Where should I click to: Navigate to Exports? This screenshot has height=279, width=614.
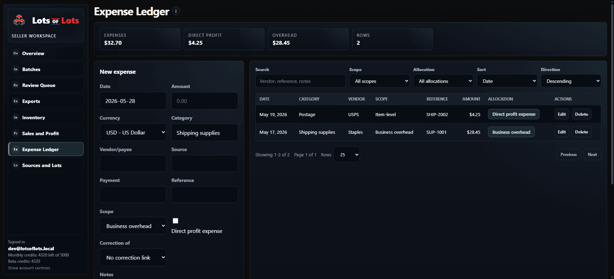click(46, 101)
